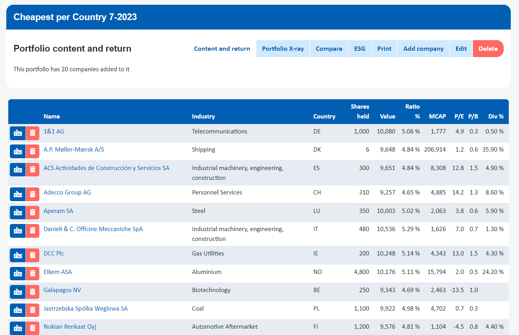Click the P/E column header

click(x=459, y=117)
